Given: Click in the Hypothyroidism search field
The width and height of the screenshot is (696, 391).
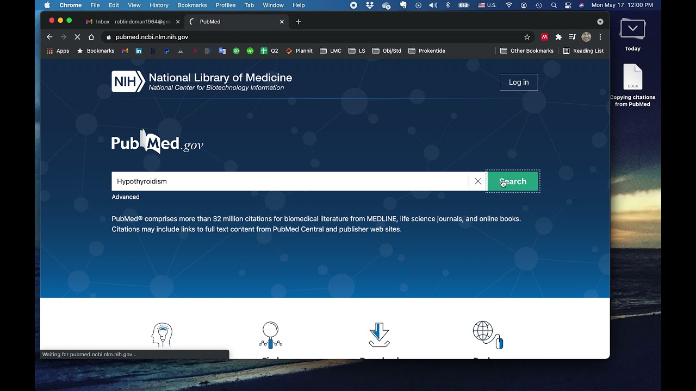Looking at the screenshot, I should click(290, 181).
